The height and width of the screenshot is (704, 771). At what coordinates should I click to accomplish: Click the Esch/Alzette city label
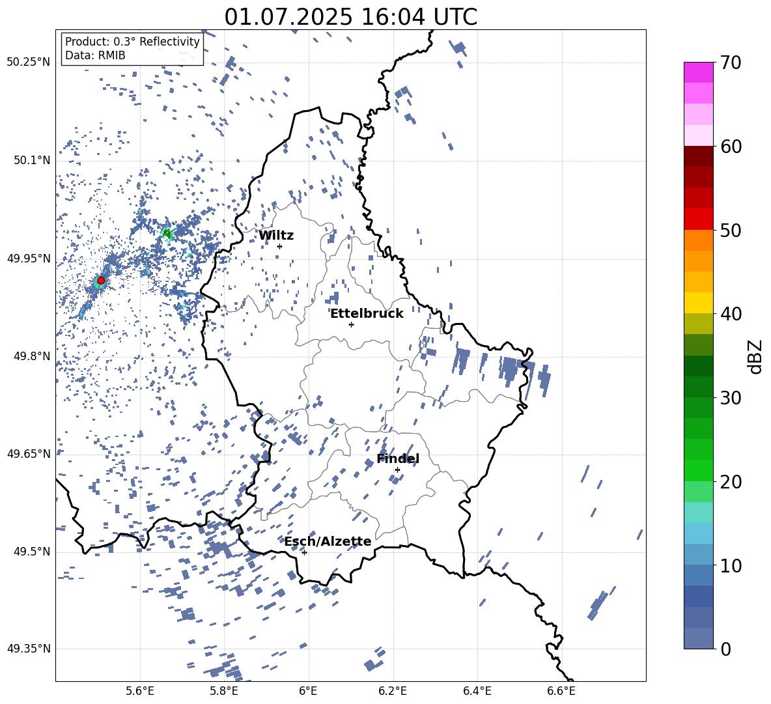(328, 541)
